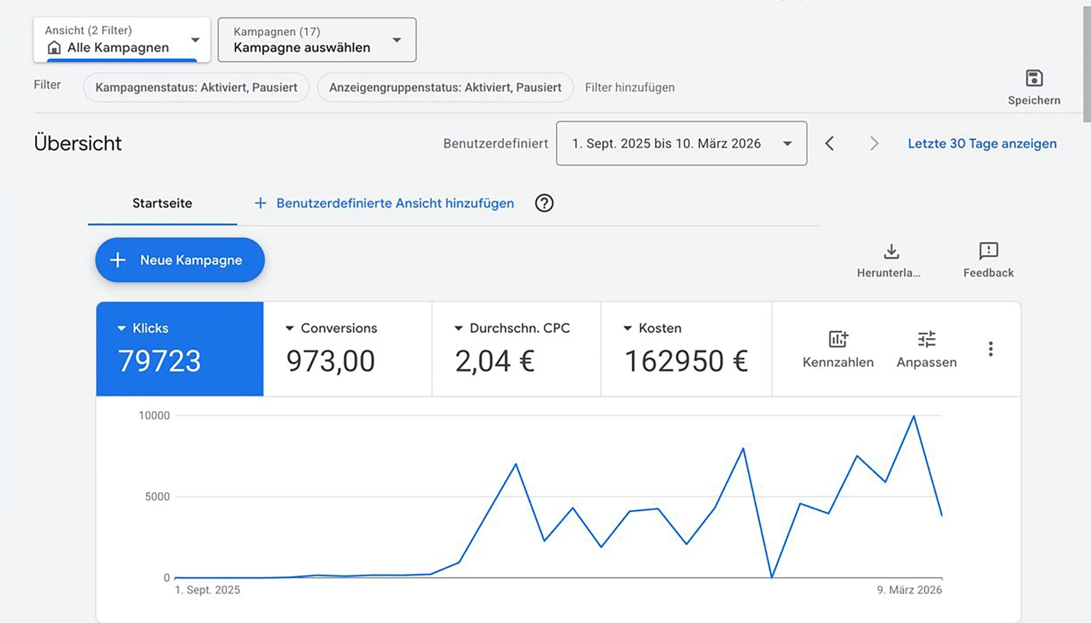Click the help question mark icon
Image resolution: width=1091 pixels, height=623 pixels.
(x=544, y=203)
